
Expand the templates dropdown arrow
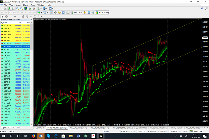tap(53, 9)
